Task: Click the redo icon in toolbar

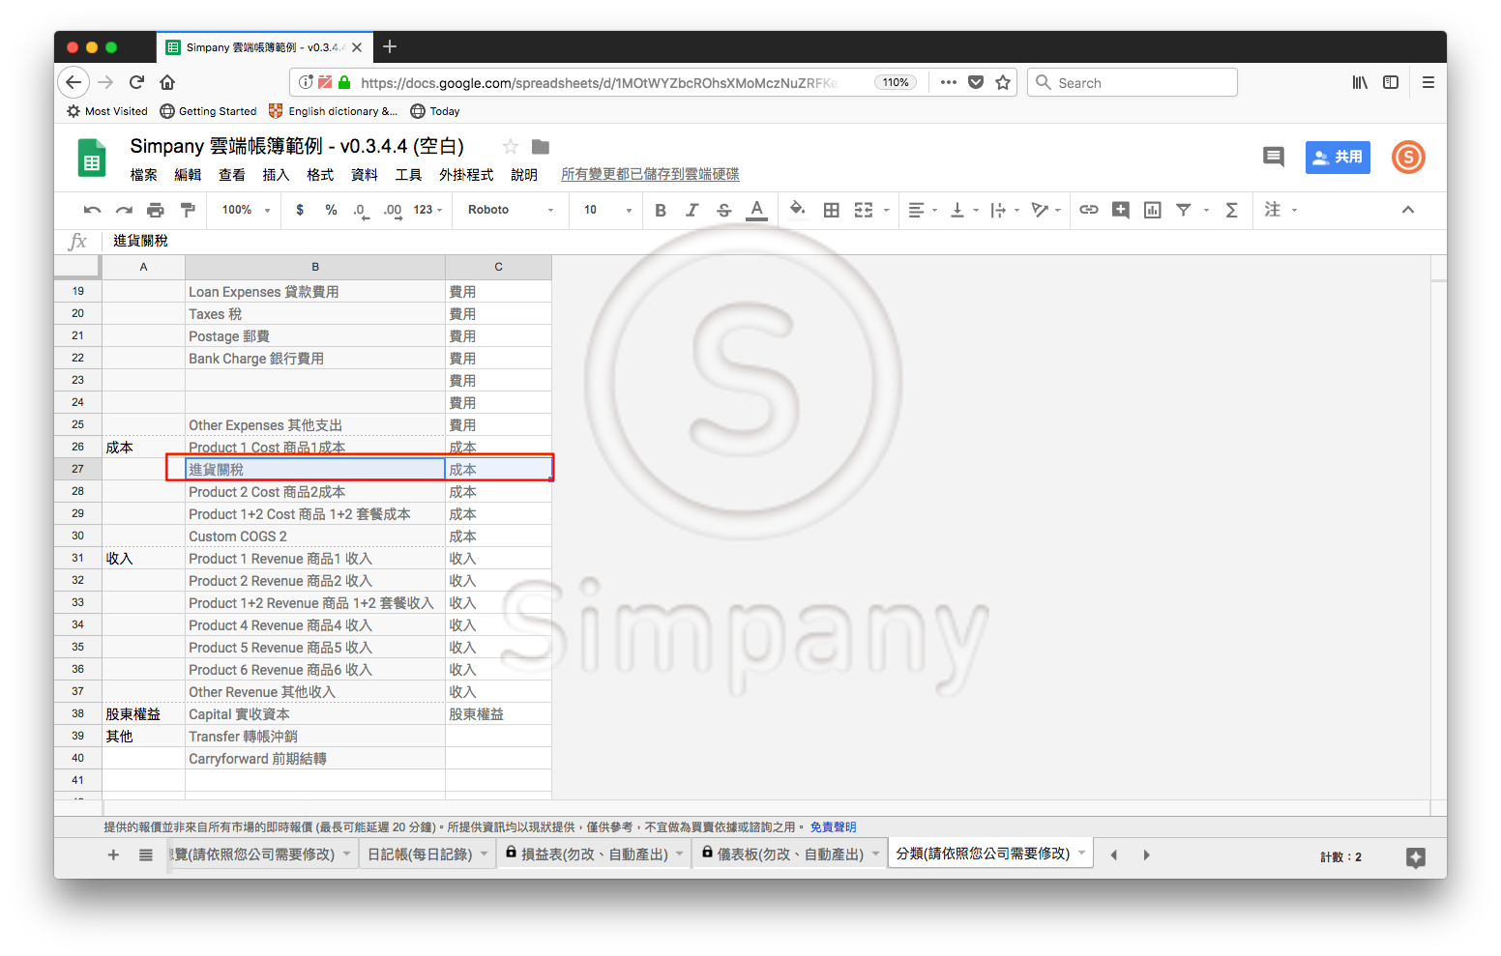Action: point(124,210)
